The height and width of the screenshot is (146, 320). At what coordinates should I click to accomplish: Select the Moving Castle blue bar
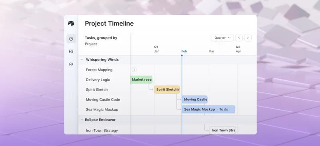pos(195,99)
